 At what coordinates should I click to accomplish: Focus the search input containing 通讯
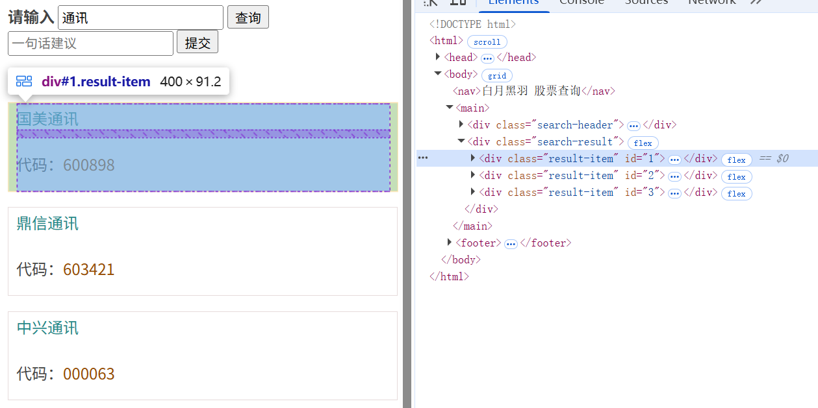click(x=140, y=18)
